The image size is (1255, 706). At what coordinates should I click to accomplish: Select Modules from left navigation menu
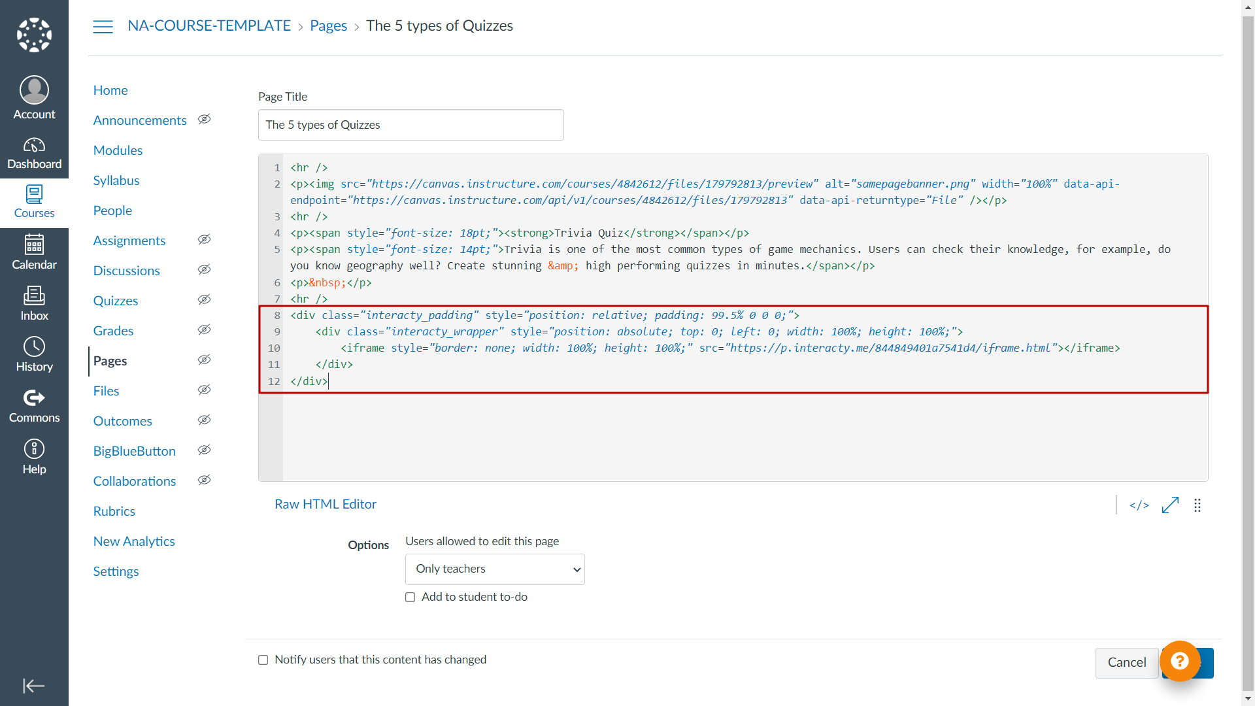click(x=118, y=151)
